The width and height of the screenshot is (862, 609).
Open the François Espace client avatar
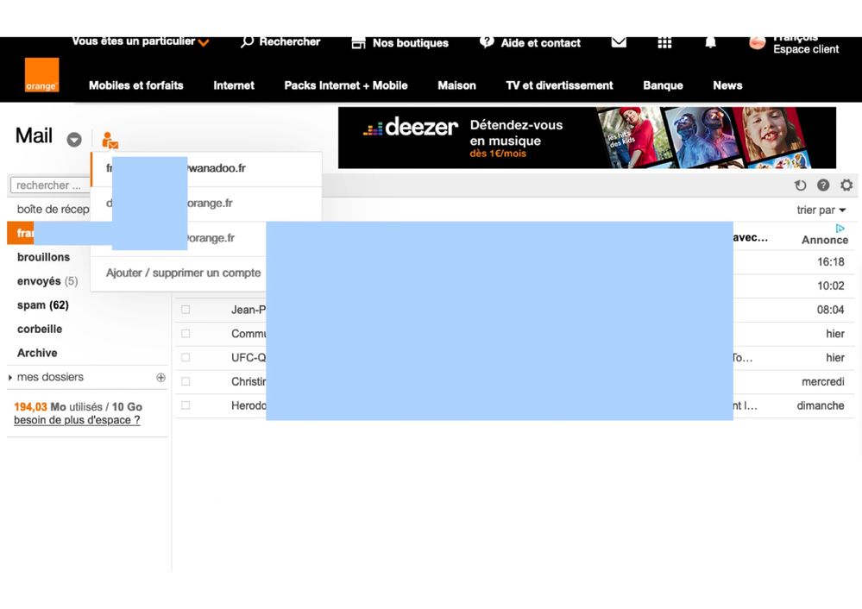click(x=757, y=43)
